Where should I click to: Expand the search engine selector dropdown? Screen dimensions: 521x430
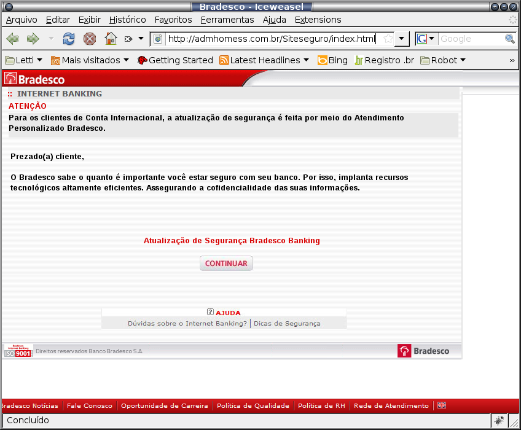click(x=432, y=39)
